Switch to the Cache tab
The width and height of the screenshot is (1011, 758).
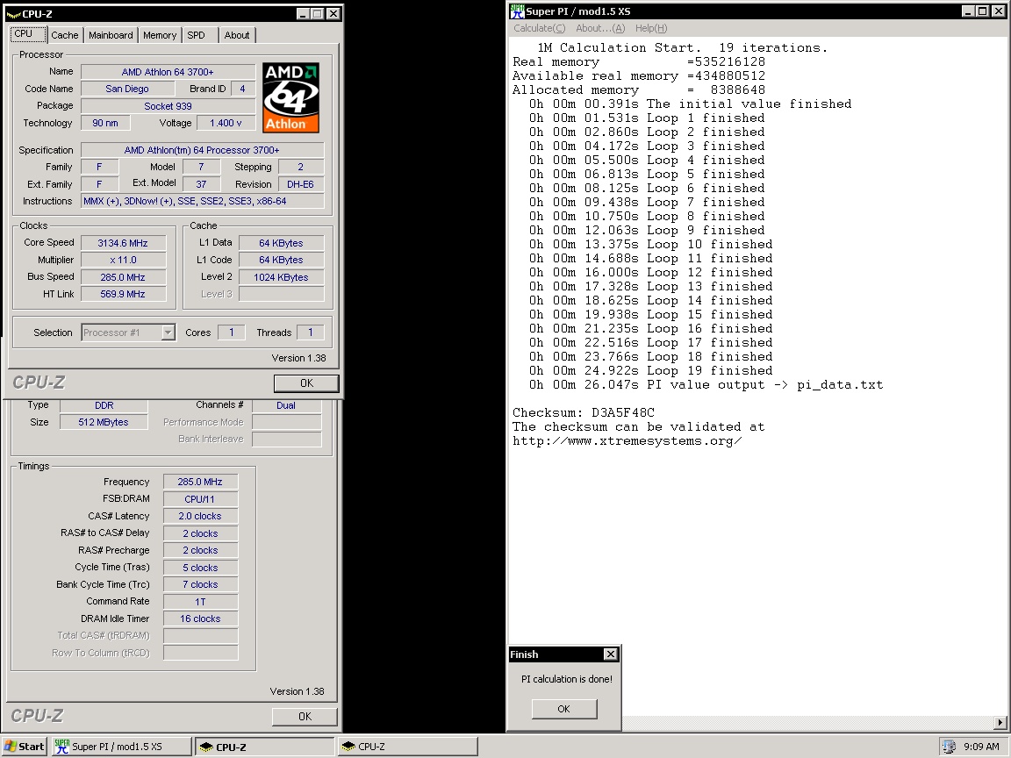[x=64, y=35]
